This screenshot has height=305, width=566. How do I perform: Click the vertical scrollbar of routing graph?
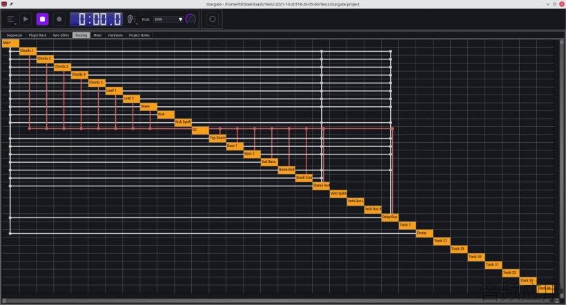click(561, 168)
